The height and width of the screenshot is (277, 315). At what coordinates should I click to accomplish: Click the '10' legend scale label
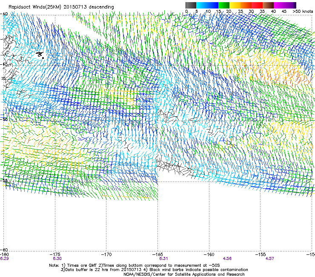point(208,11)
